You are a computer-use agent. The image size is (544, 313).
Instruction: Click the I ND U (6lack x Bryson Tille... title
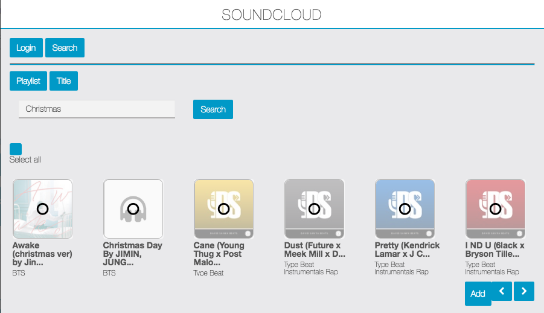(x=494, y=250)
